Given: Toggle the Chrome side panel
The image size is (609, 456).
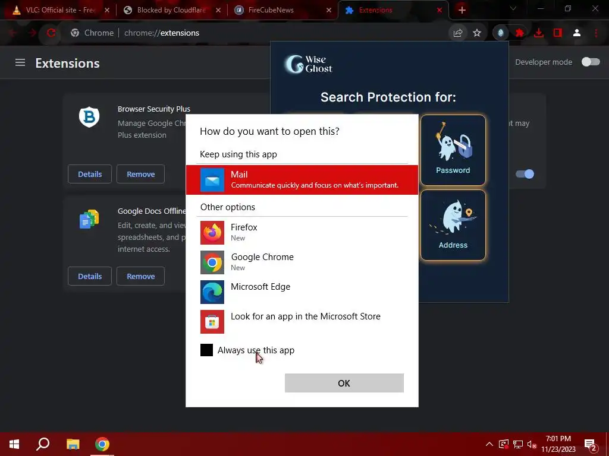Looking at the screenshot, I should pos(558,33).
